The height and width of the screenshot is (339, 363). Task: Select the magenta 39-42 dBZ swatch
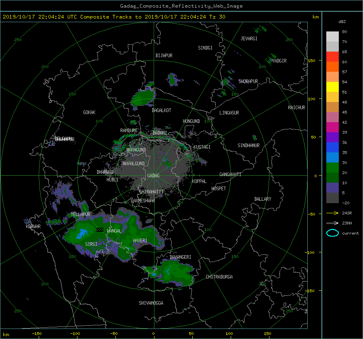point(332,127)
